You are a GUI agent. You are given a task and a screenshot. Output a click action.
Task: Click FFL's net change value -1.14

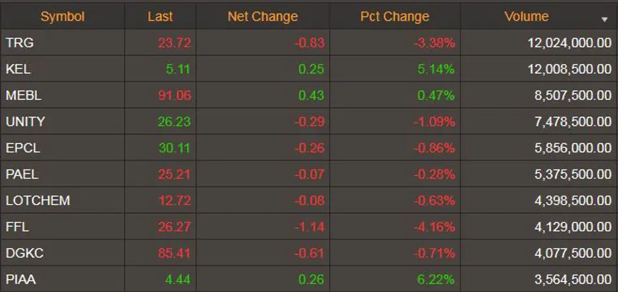point(310,226)
